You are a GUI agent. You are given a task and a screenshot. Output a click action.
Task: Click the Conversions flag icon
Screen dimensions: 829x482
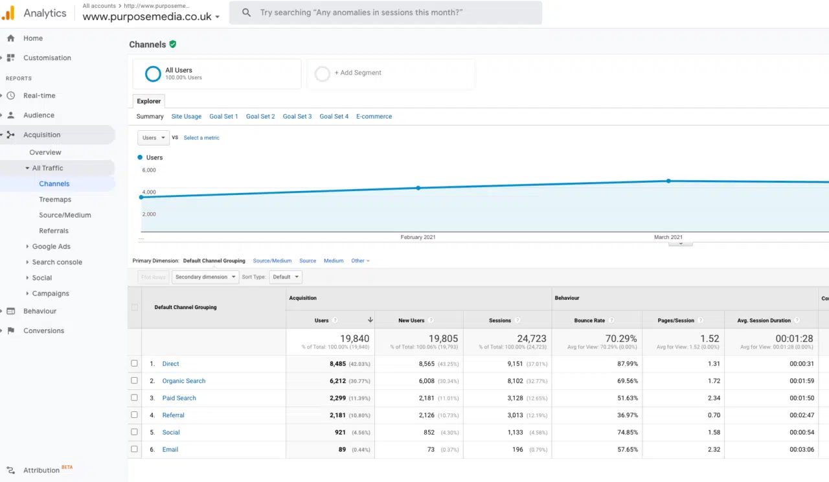click(10, 330)
